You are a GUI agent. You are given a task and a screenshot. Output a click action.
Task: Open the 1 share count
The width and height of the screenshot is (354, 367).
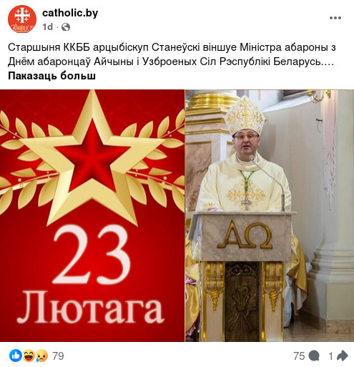(x=330, y=356)
